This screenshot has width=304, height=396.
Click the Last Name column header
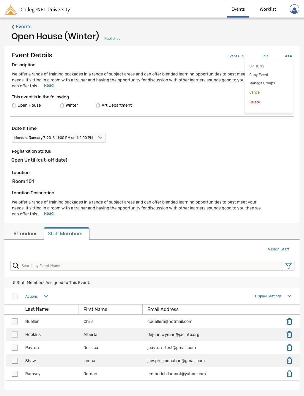point(37,309)
